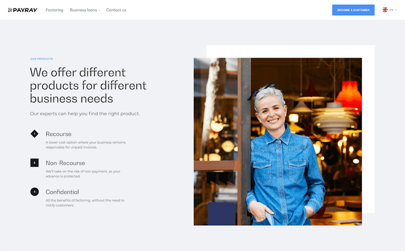Go to the Factoring menu item
Screen dimensions: 405x251
pyautogui.click(x=54, y=10)
